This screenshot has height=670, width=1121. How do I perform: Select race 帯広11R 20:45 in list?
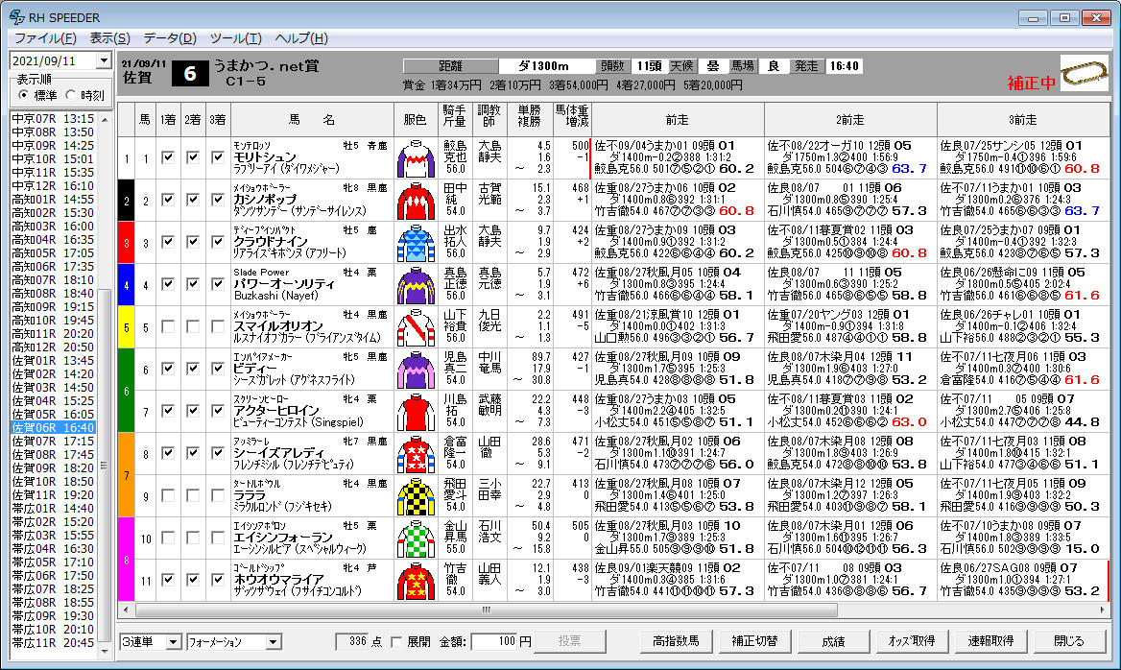coord(53,643)
